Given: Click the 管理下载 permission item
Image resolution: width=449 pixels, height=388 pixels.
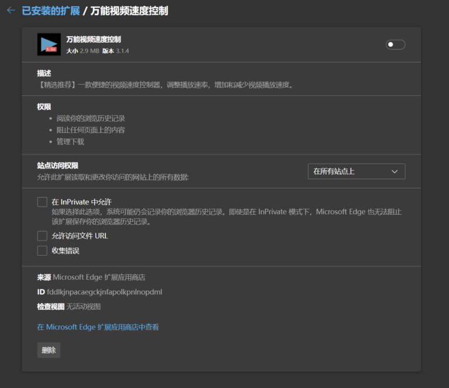Looking at the screenshot, I should coord(70,142).
